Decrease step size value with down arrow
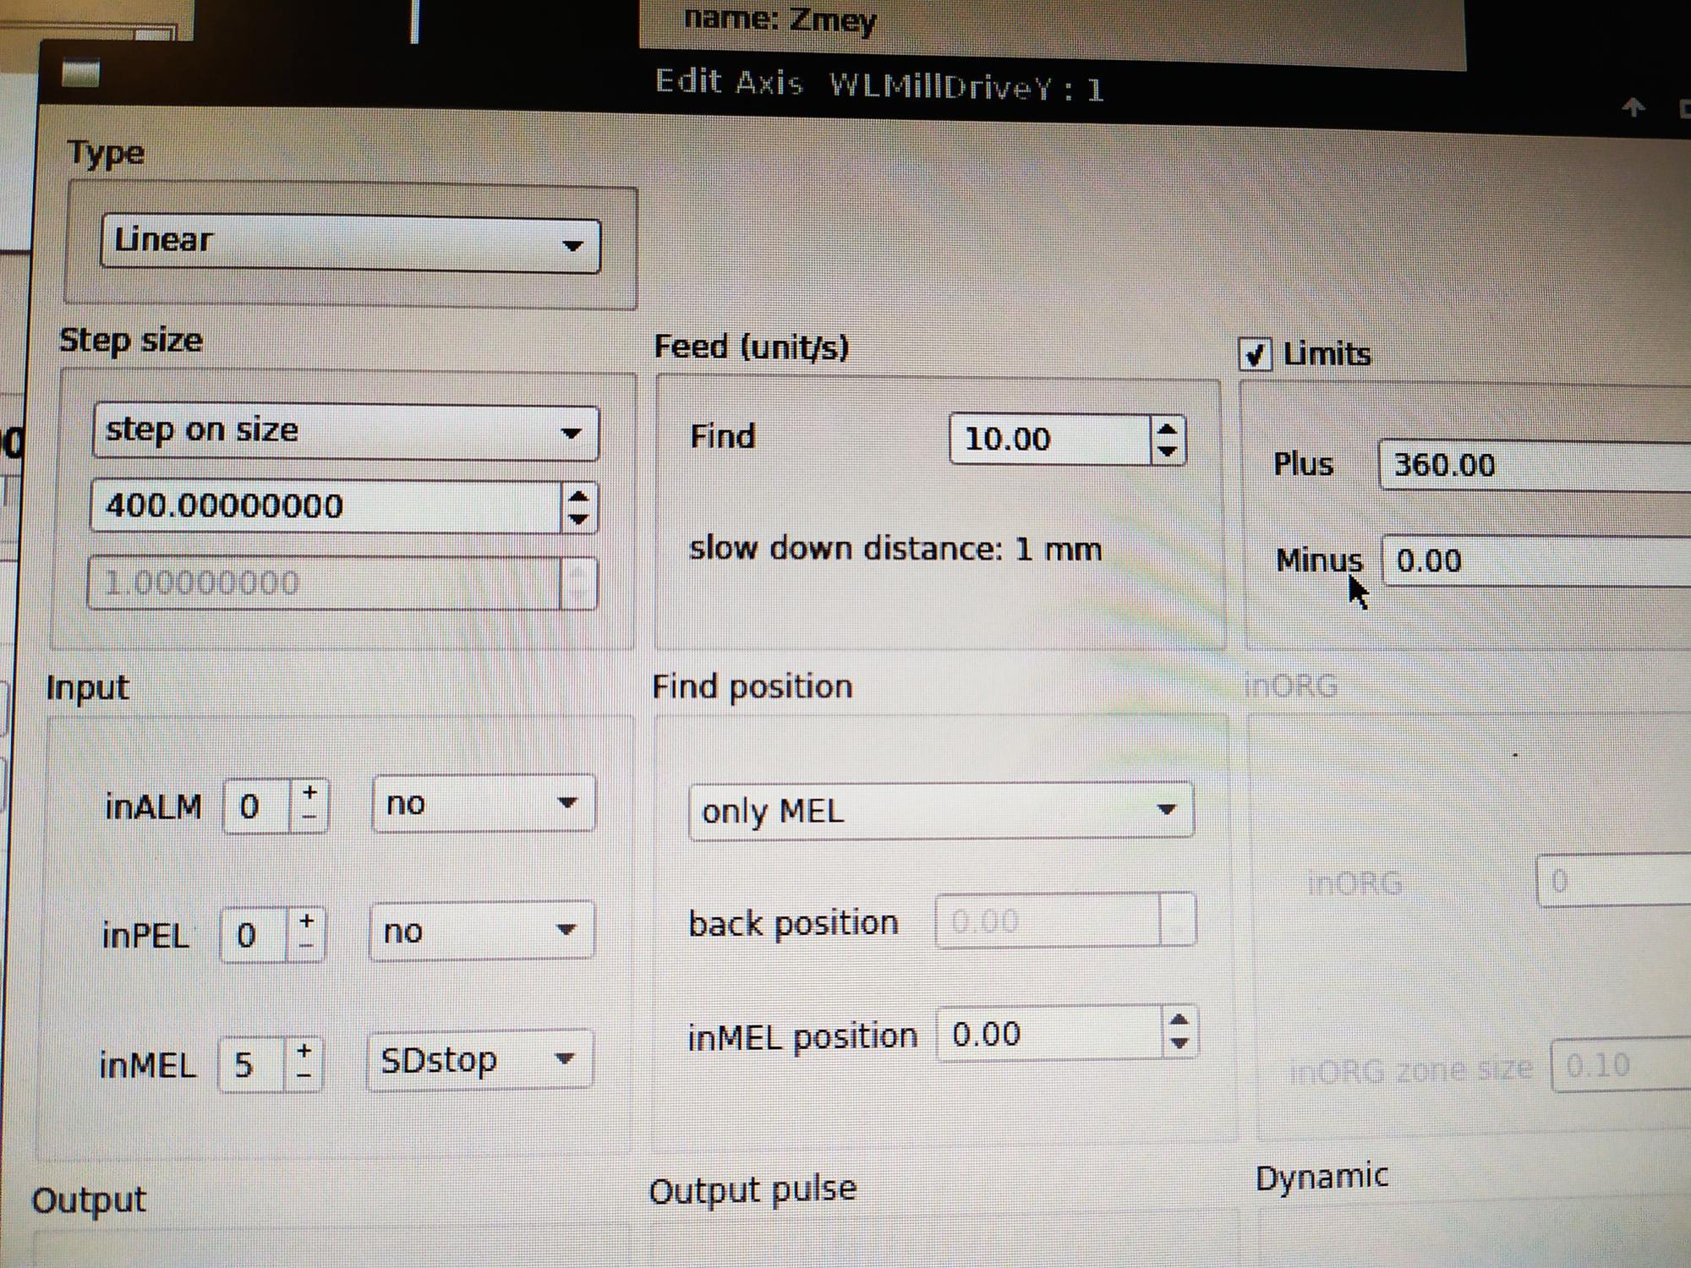This screenshot has height=1268, width=1691. (579, 519)
